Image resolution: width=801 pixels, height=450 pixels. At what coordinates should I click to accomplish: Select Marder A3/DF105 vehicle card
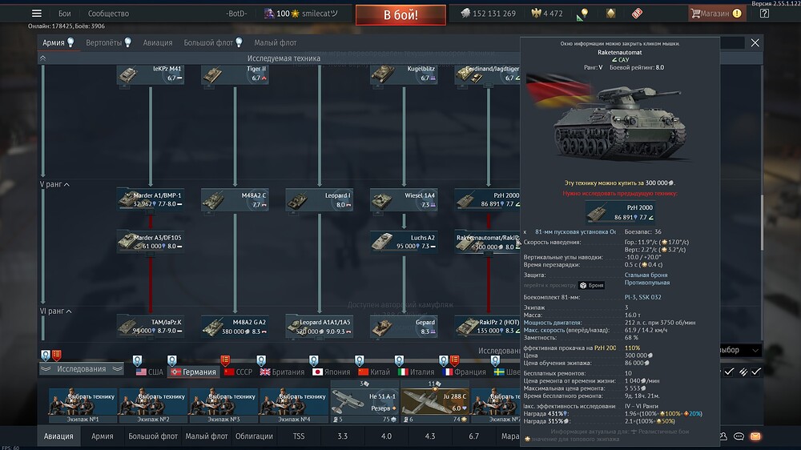(x=151, y=242)
